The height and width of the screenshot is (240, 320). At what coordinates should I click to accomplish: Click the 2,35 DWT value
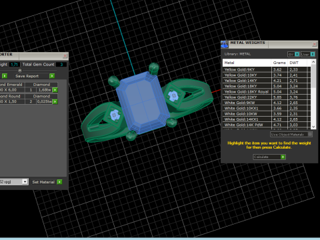[x=293, y=109]
